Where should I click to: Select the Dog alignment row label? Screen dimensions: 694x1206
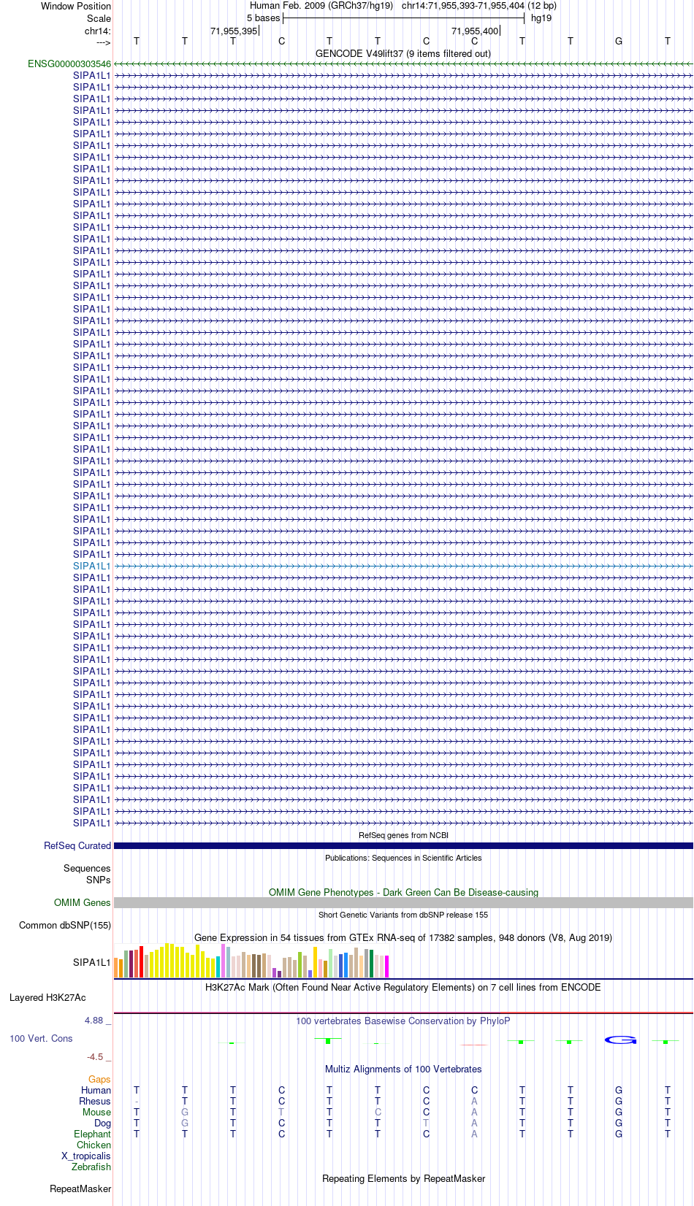(103, 1123)
